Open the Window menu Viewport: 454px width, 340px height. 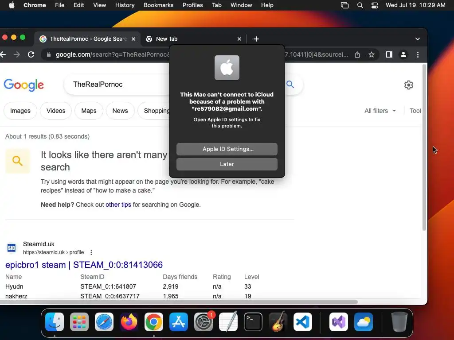point(241,5)
